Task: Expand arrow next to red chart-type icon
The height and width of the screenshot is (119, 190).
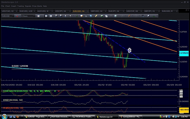Action: point(20,16)
